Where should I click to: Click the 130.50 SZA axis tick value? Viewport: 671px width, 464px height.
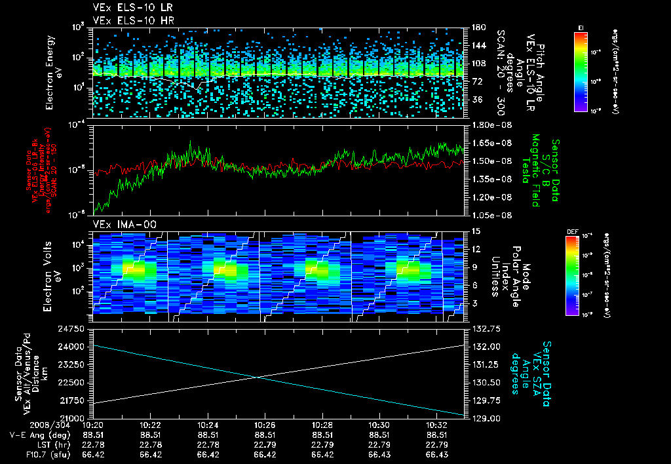tap(486, 383)
